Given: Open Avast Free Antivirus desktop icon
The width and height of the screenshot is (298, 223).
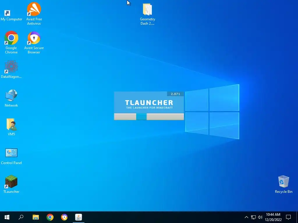Looking at the screenshot, I should click(34, 14).
